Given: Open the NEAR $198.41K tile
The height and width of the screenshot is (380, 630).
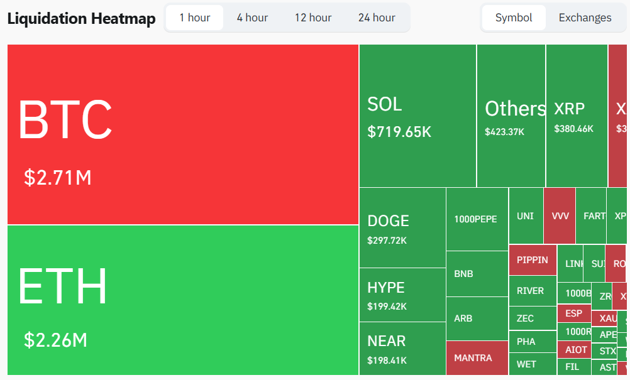Looking at the screenshot, I should pyautogui.click(x=402, y=349).
